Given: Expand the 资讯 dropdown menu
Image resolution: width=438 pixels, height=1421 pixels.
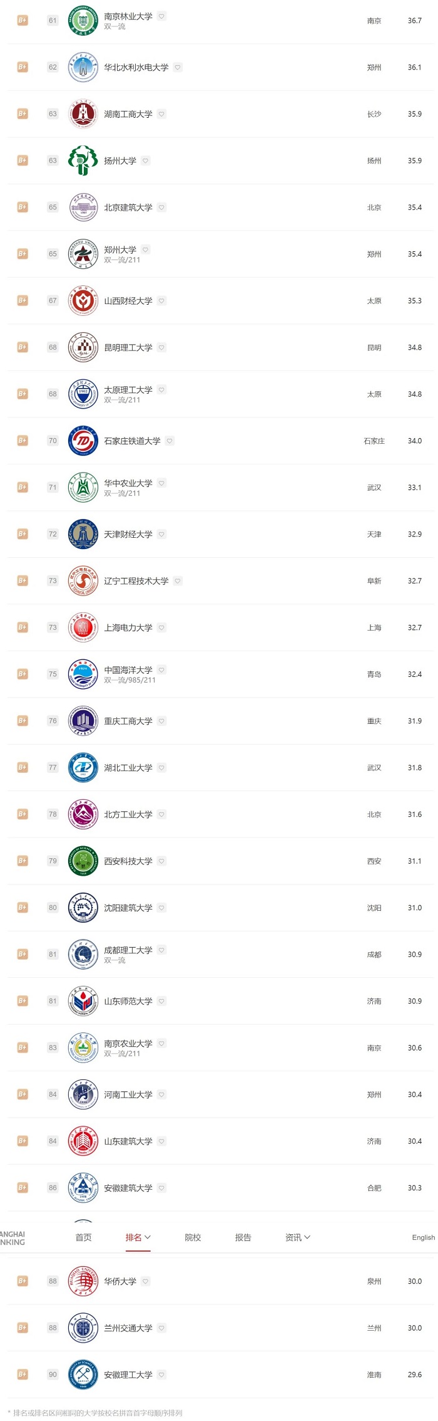Looking at the screenshot, I should pos(298,1237).
